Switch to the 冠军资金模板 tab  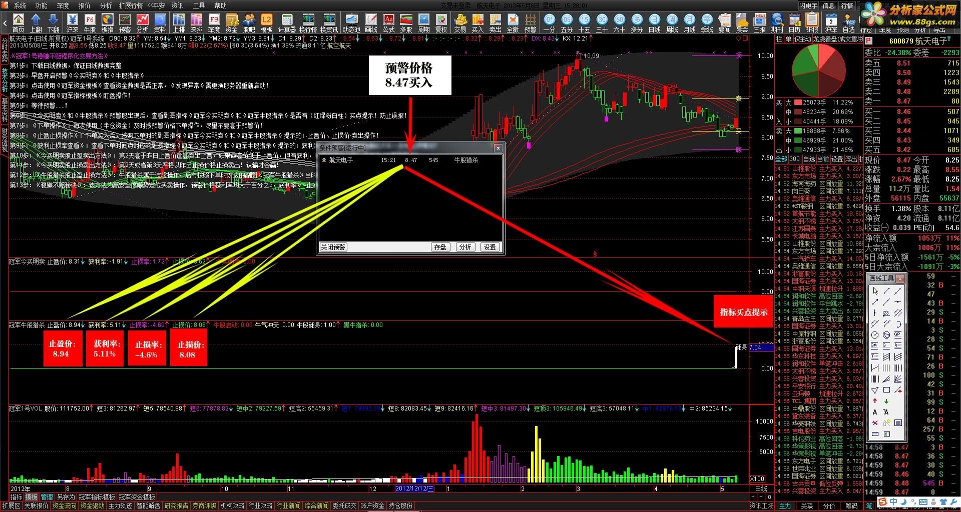point(137,497)
